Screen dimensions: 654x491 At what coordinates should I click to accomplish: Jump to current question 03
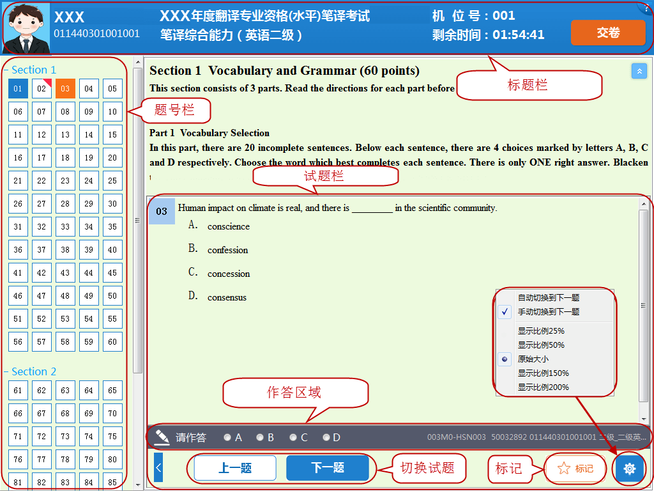pos(65,88)
